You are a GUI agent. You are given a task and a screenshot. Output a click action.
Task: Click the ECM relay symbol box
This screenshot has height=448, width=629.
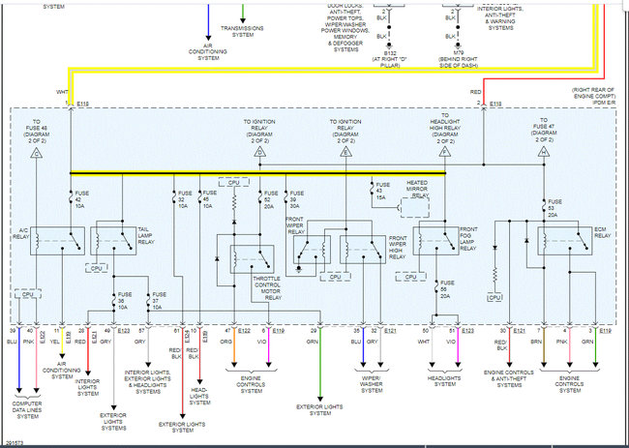565,241
